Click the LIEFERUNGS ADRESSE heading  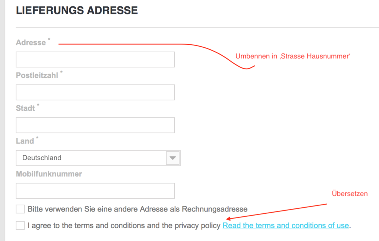point(77,10)
